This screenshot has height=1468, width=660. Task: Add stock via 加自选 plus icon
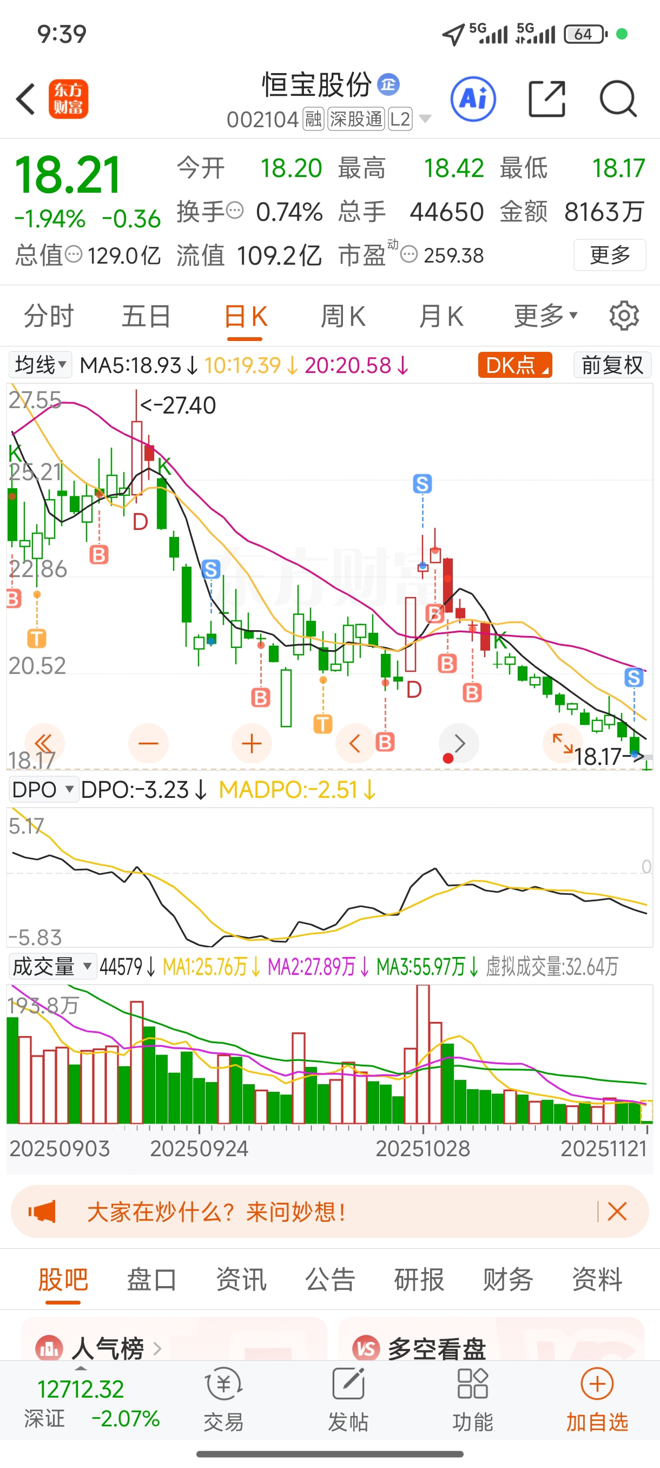[x=597, y=1384]
